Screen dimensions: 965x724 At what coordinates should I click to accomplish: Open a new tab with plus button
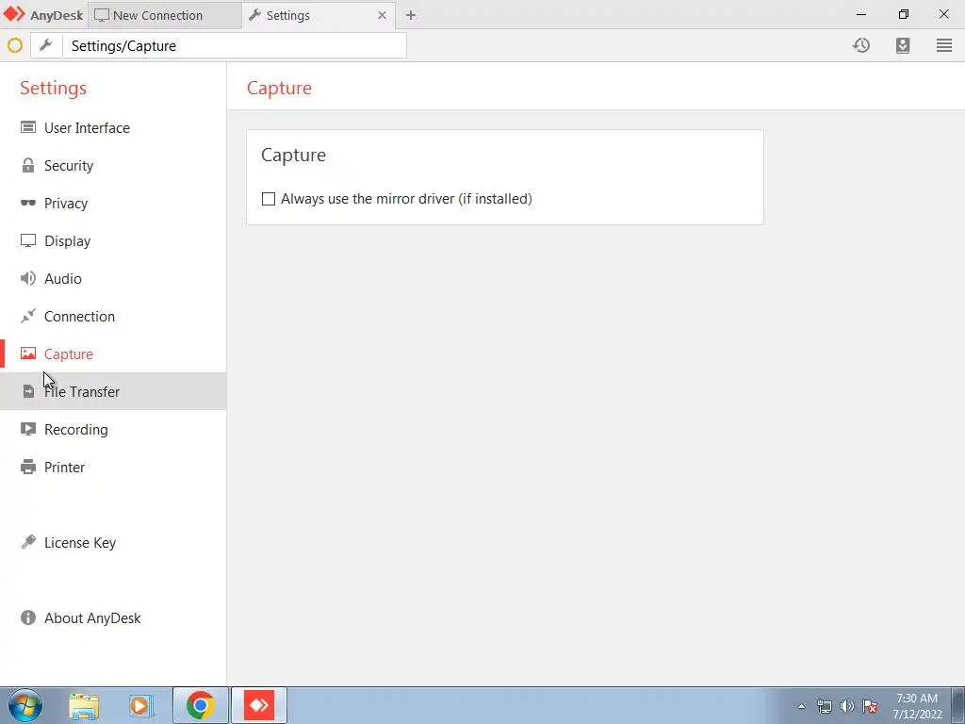tap(411, 15)
